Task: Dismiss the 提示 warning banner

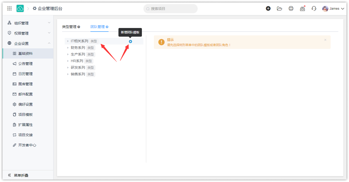Action: (x=325, y=40)
